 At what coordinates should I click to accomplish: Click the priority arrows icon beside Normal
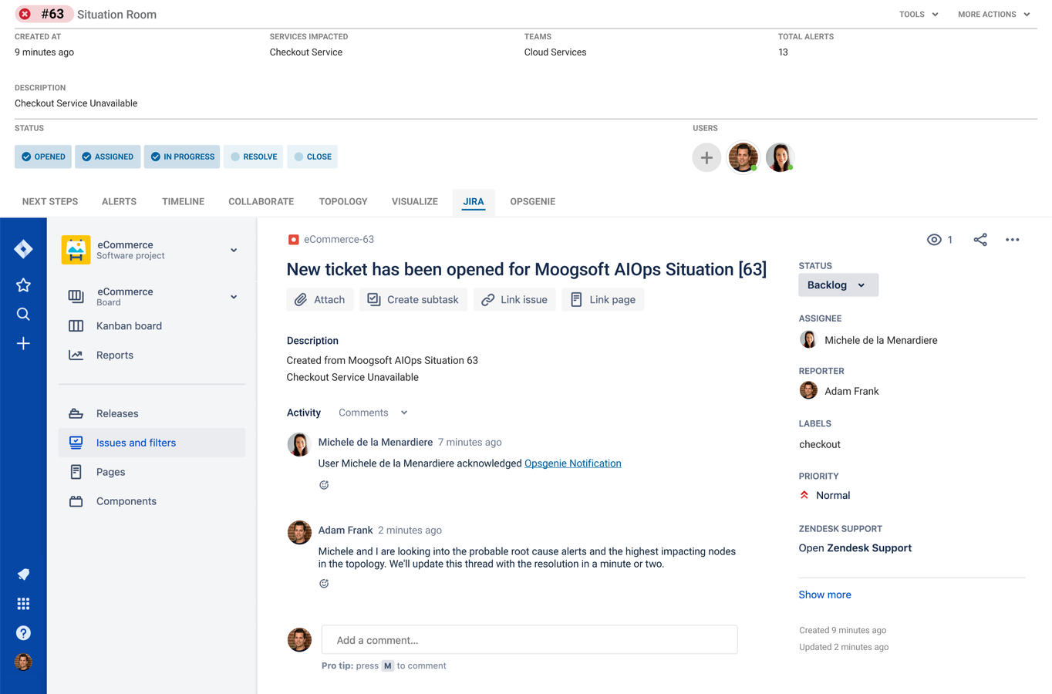coord(804,495)
